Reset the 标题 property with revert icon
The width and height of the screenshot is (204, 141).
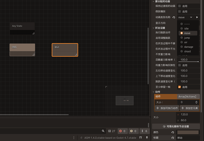point(173,138)
